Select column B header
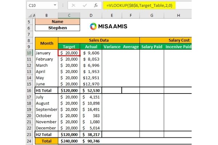Viewport: 218px width, 145px height. coord(47,15)
